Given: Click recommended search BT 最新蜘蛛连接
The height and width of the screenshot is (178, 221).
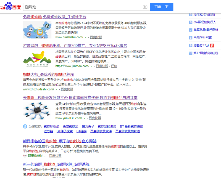Looking at the screenshot, I should click(131, 126).
